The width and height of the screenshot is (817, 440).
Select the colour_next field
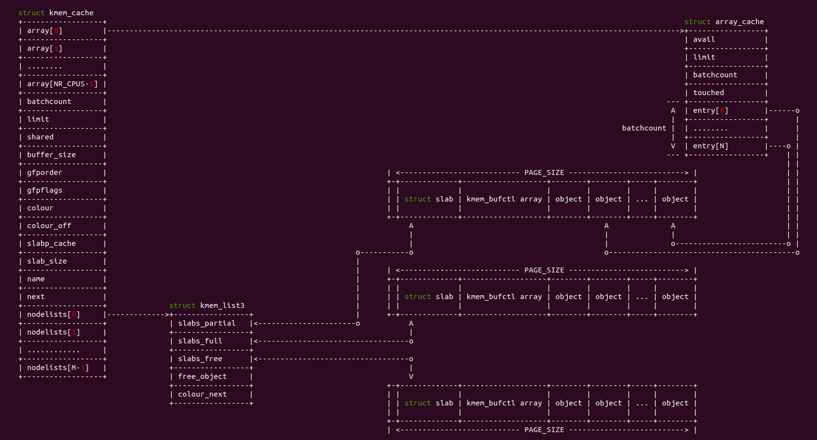202,394
